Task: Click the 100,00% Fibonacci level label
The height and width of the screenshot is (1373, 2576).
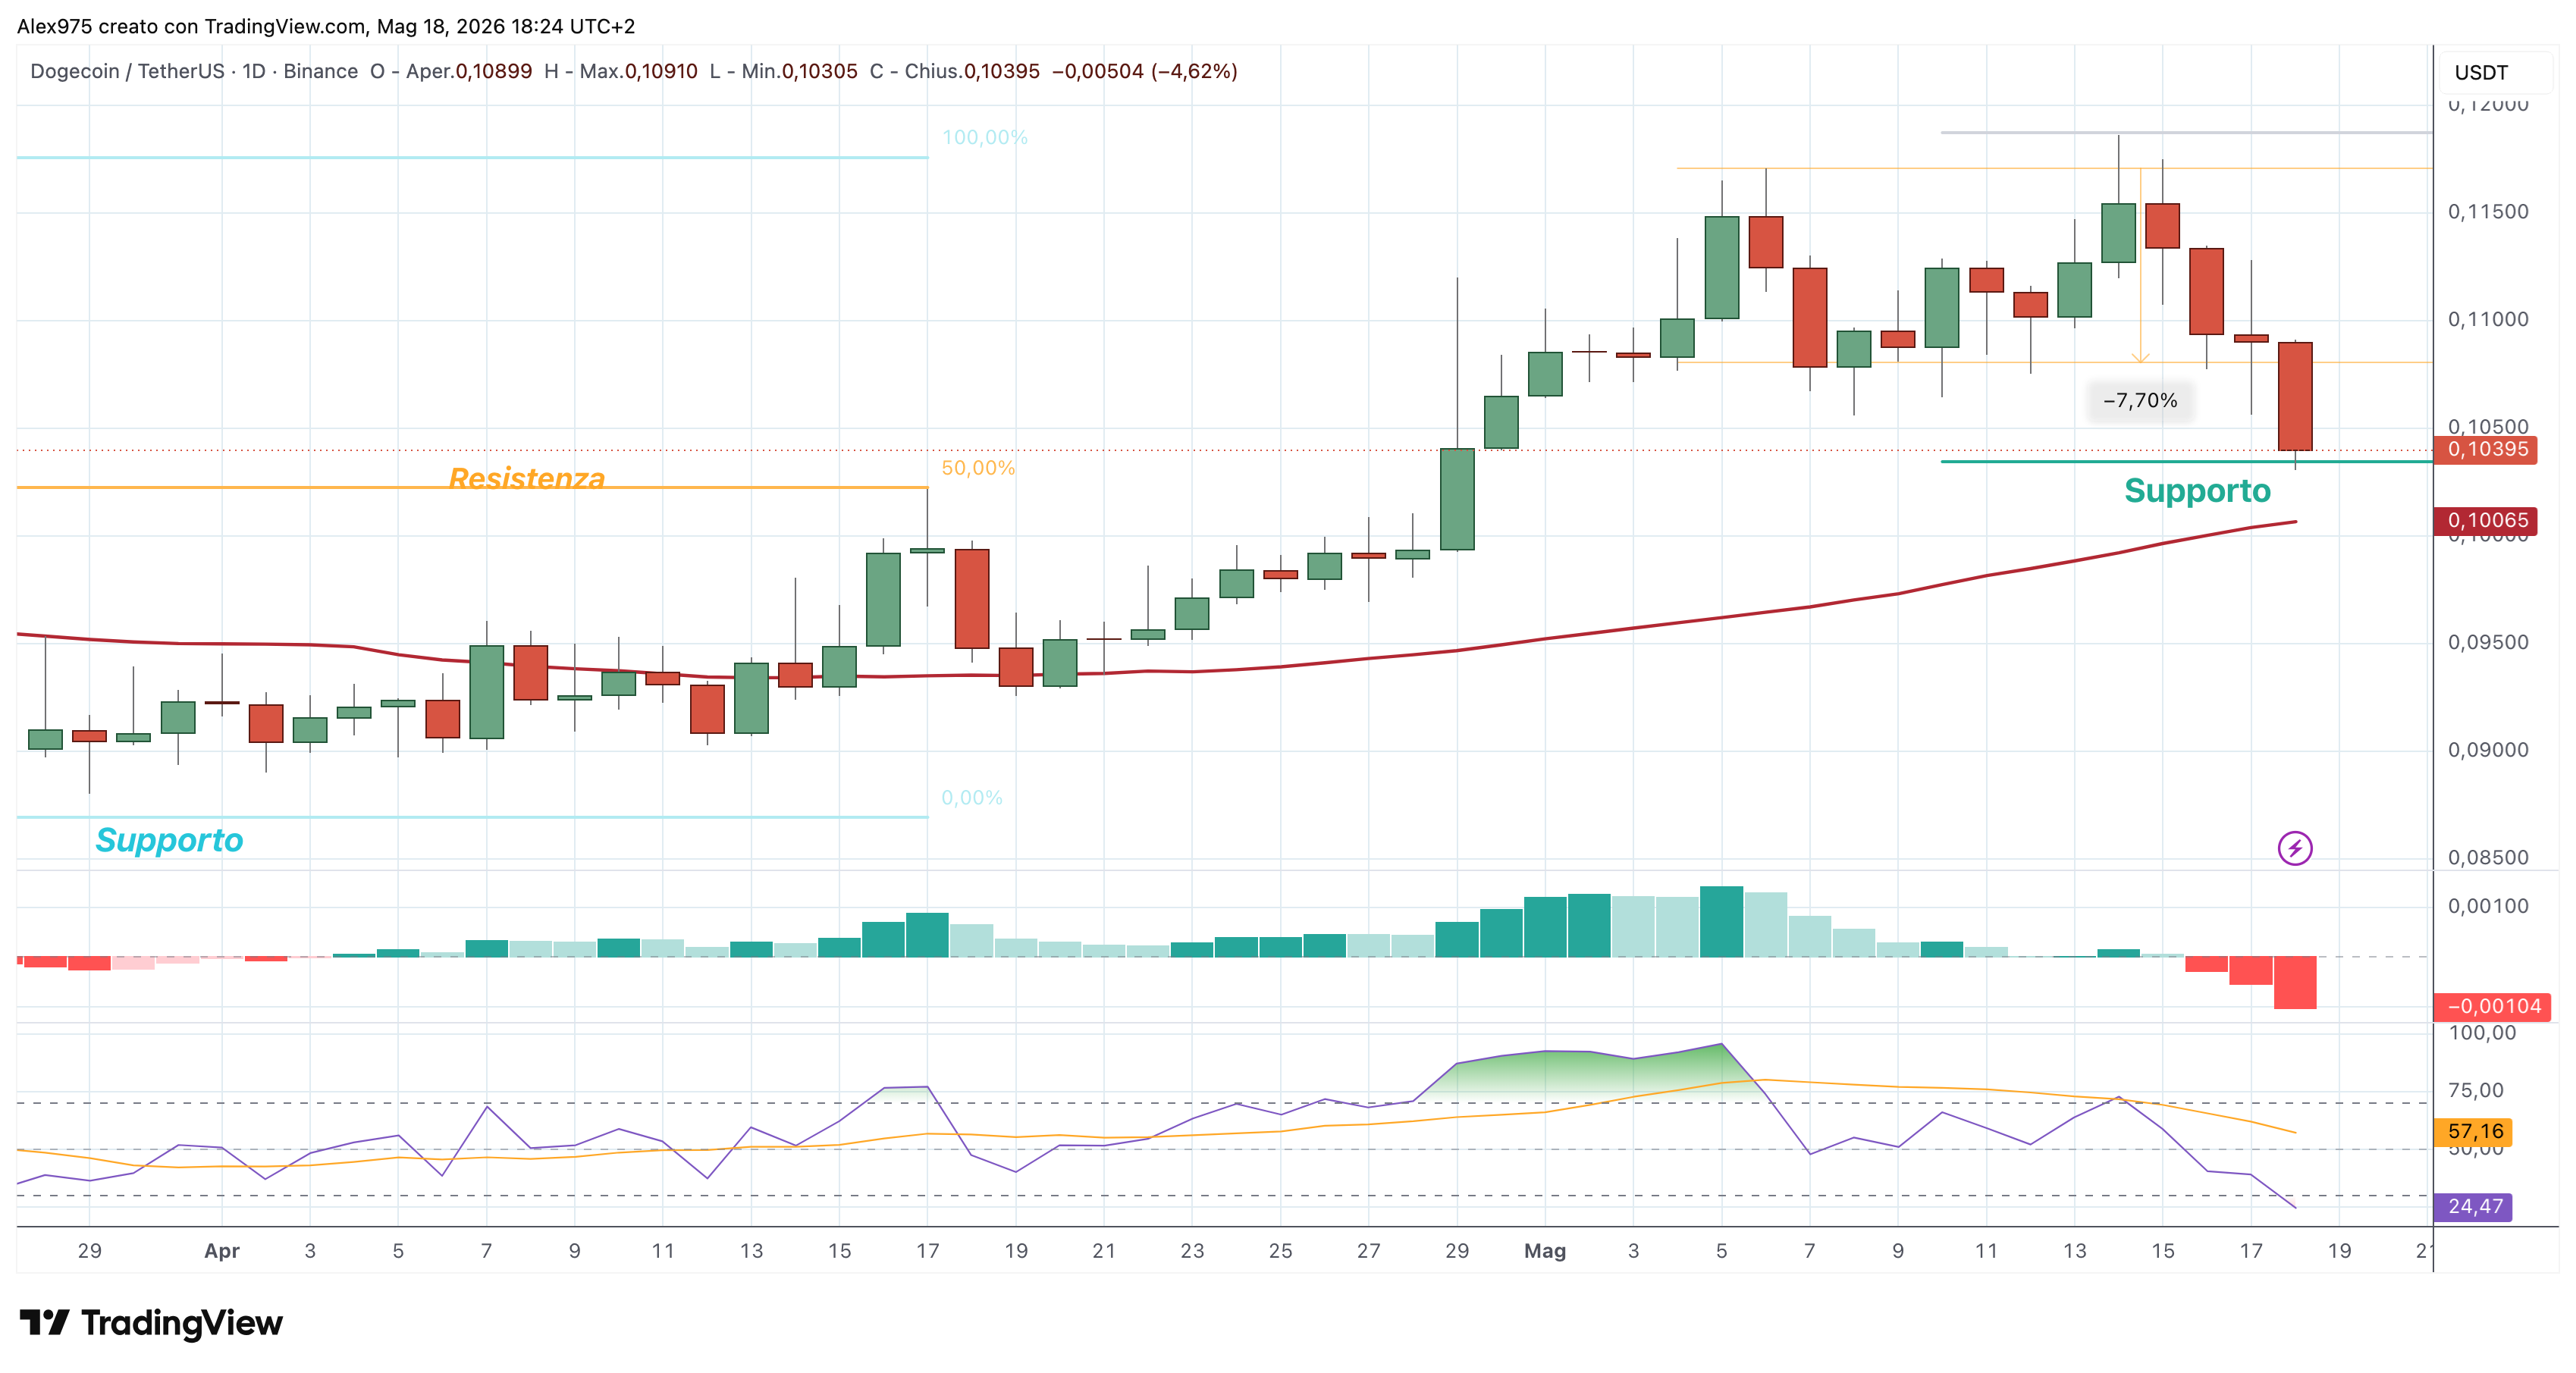Action: (984, 137)
